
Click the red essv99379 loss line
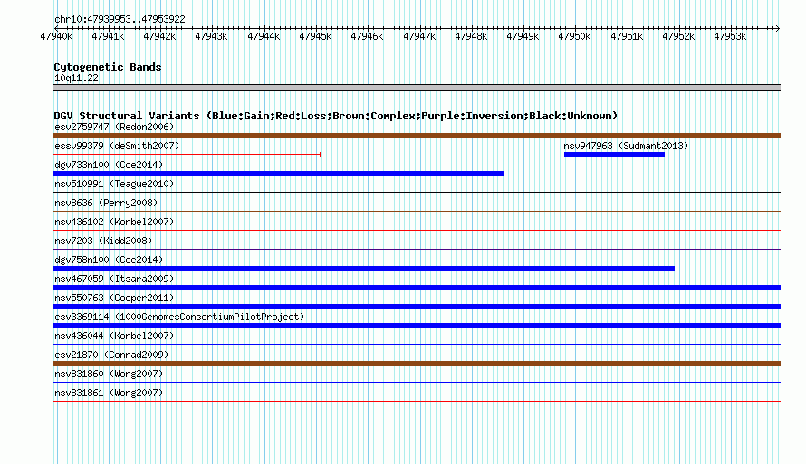tap(187, 154)
